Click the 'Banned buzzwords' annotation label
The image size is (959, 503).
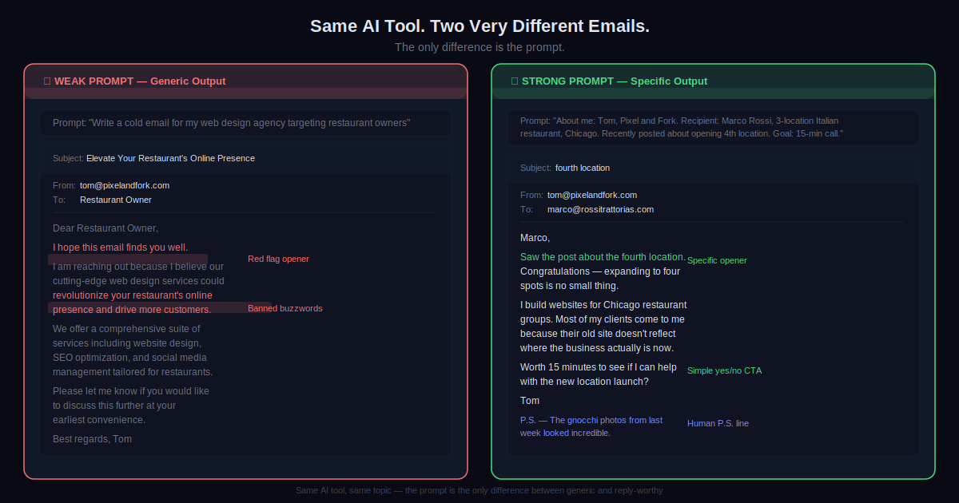click(x=285, y=308)
